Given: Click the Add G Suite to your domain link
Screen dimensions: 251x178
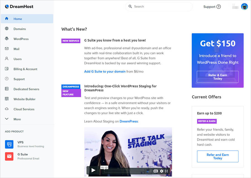Looking at the screenshot, I should (105, 71).
